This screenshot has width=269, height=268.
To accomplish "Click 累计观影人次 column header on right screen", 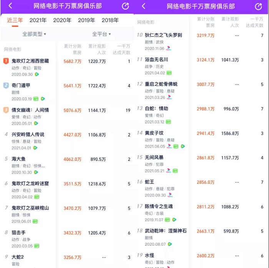I will pyautogui.click(x=230, y=22).
